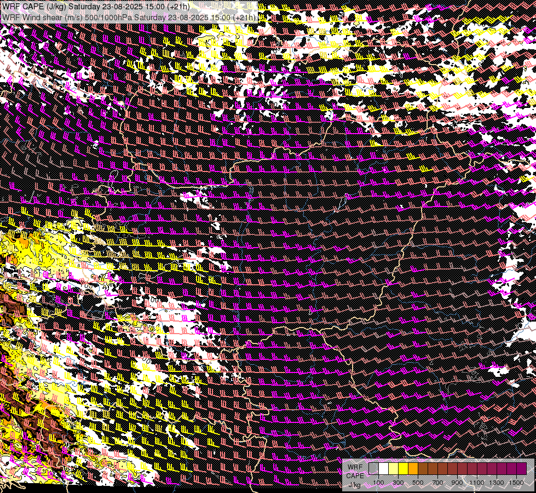Viewport: 536px width, 493px height.
Task: Click the 'CAPE' word in the legend
Action: coord(355,476)
